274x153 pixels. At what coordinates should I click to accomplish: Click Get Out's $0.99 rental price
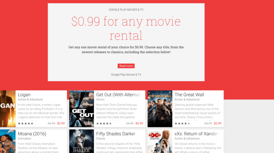pyautogui.click(x=139, y=123)
